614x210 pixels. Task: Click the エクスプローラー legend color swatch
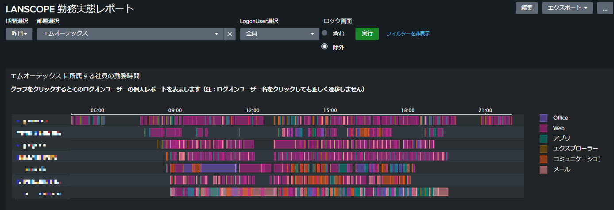[544, 149]
